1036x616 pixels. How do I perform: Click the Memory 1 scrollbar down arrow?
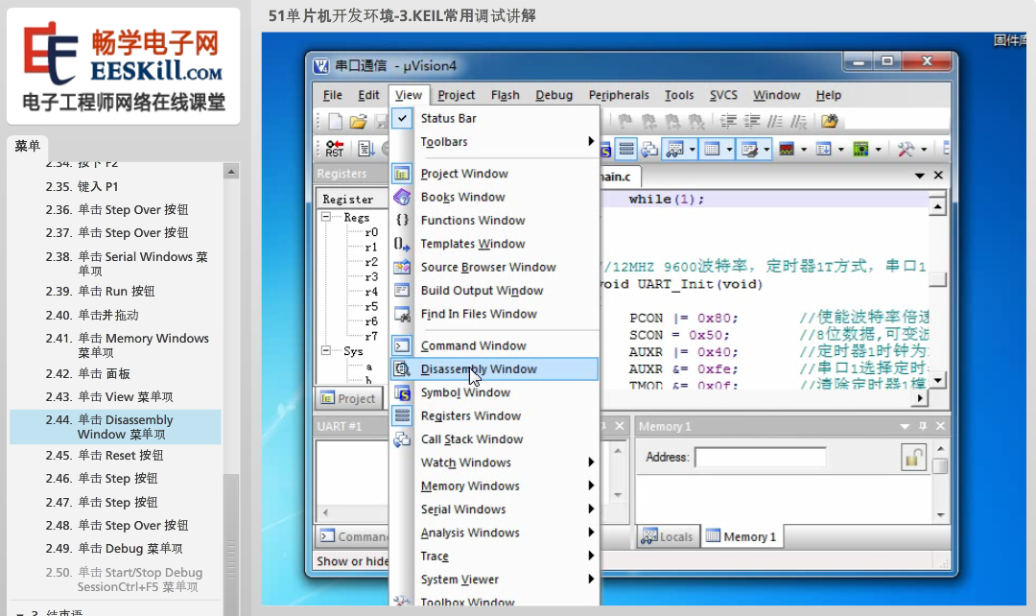tap(940, 515)
